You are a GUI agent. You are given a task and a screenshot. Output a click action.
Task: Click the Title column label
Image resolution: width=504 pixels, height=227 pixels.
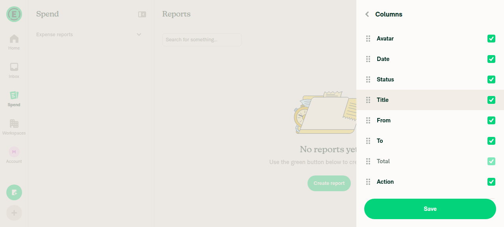tap(383, 100)
